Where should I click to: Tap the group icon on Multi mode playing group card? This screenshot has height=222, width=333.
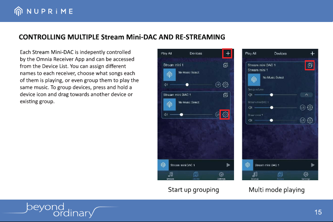click(310, 66)
